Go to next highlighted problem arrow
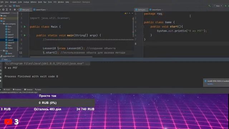The image size is (229, 129). (132, 13)
